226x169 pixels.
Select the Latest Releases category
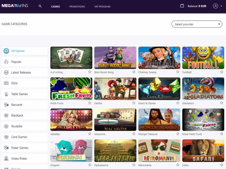point(25,72)
